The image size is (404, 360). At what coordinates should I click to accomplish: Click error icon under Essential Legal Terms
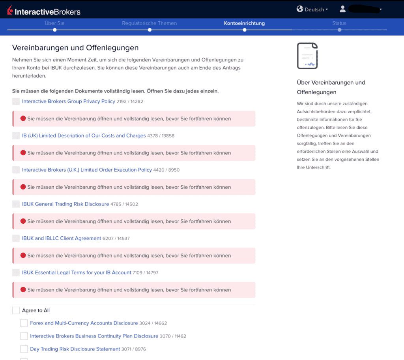click(23, 289)
